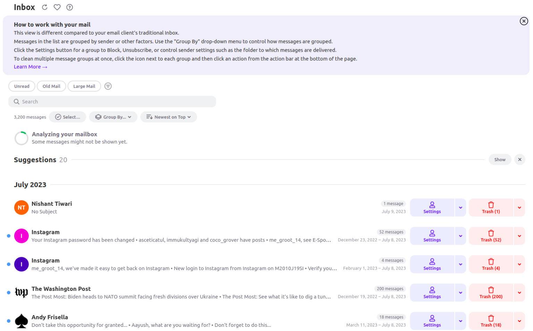Click the Search mail field
This screenshot has height=331, width=533.
112,102
